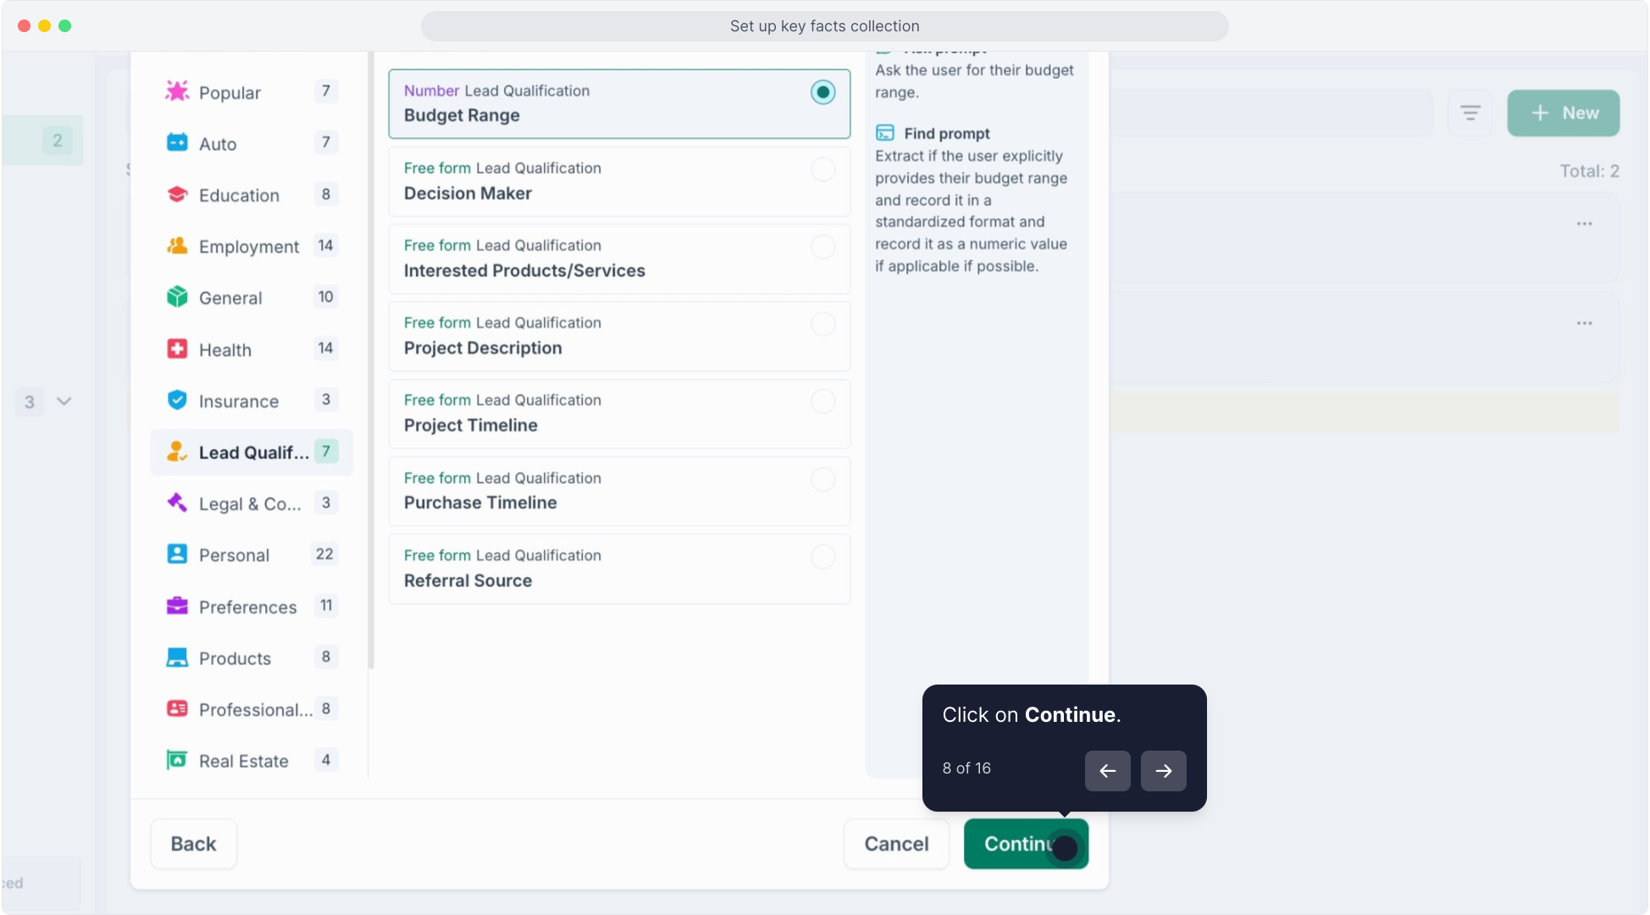
Task: Click the Continue button
Action: click(x=1025, y=844)
